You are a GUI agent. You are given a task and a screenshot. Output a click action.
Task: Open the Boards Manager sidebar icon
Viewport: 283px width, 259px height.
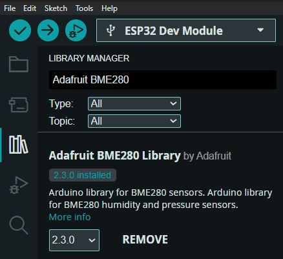pos(19,105)
